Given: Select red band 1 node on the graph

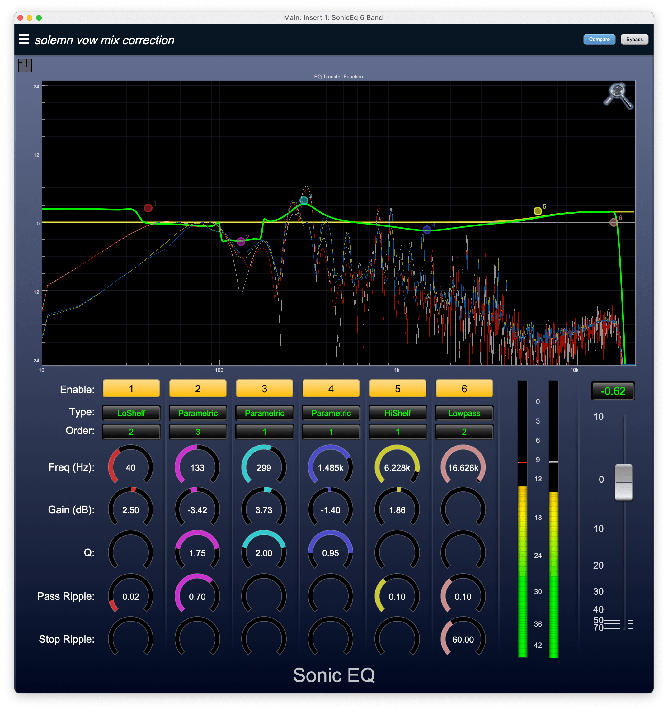Looking at the screenshot, I should (x=148, y=208).
